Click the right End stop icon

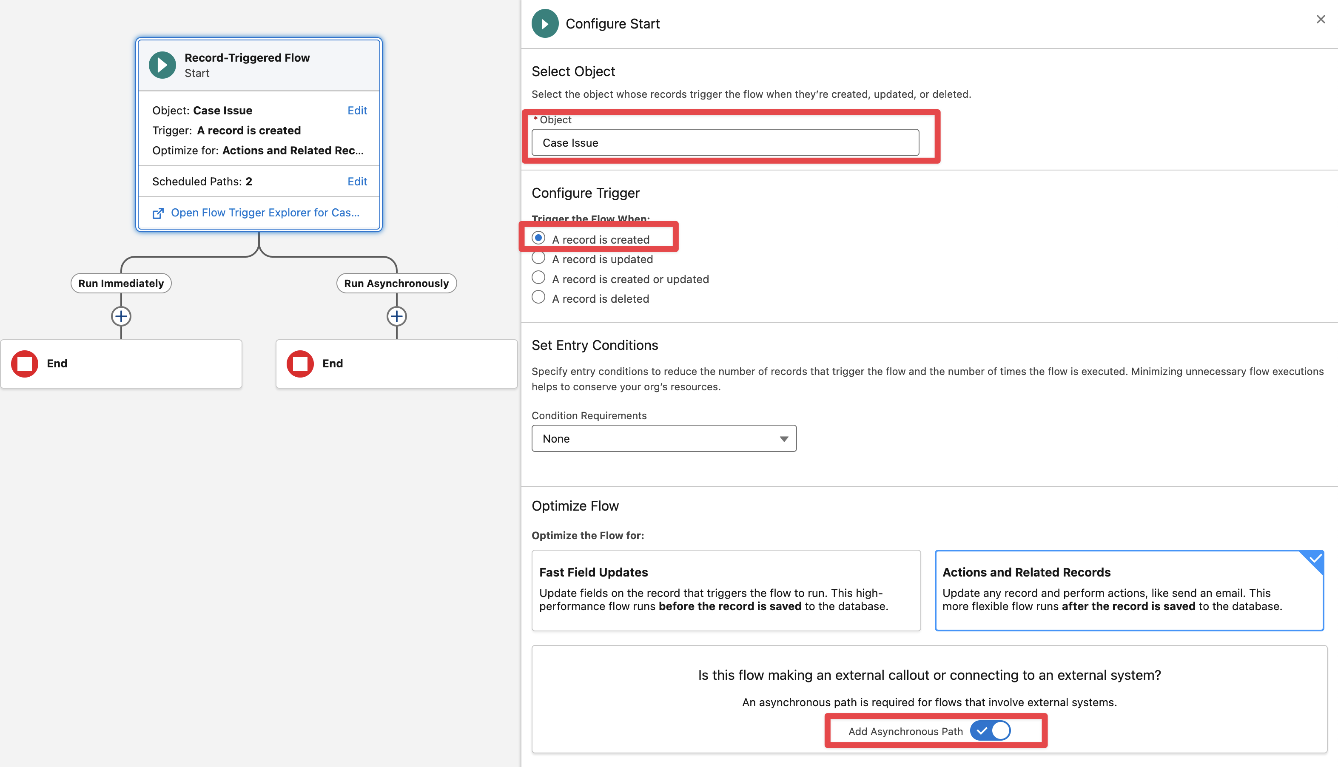(x=300, y=364)
